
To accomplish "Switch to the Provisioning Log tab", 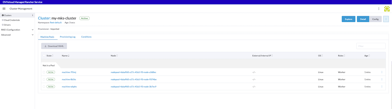I will coord(68,37).
